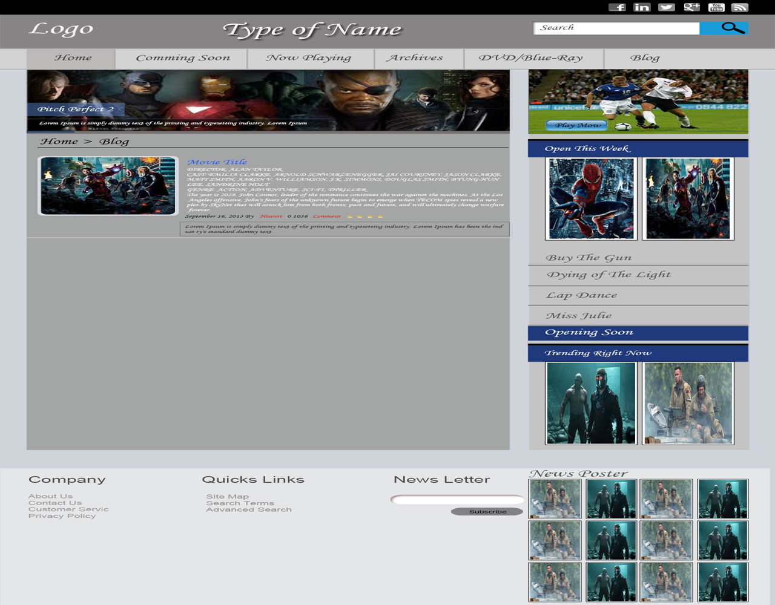The image size is (775, 605).
Task: Go to the Now Playing tab
Action: coord(311,59)
